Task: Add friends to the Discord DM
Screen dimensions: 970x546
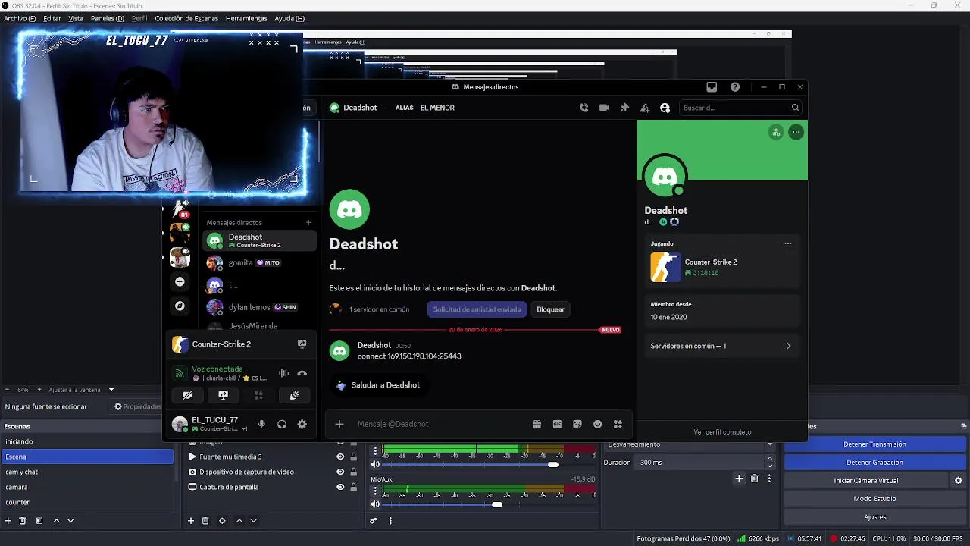Action: click(645, 108)
